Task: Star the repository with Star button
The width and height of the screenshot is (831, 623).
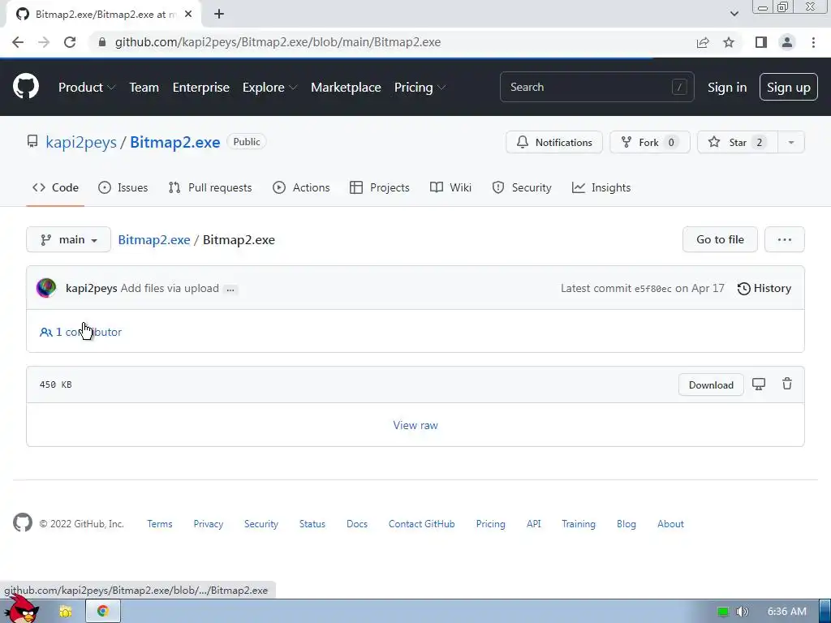Action: click(737, 142)
